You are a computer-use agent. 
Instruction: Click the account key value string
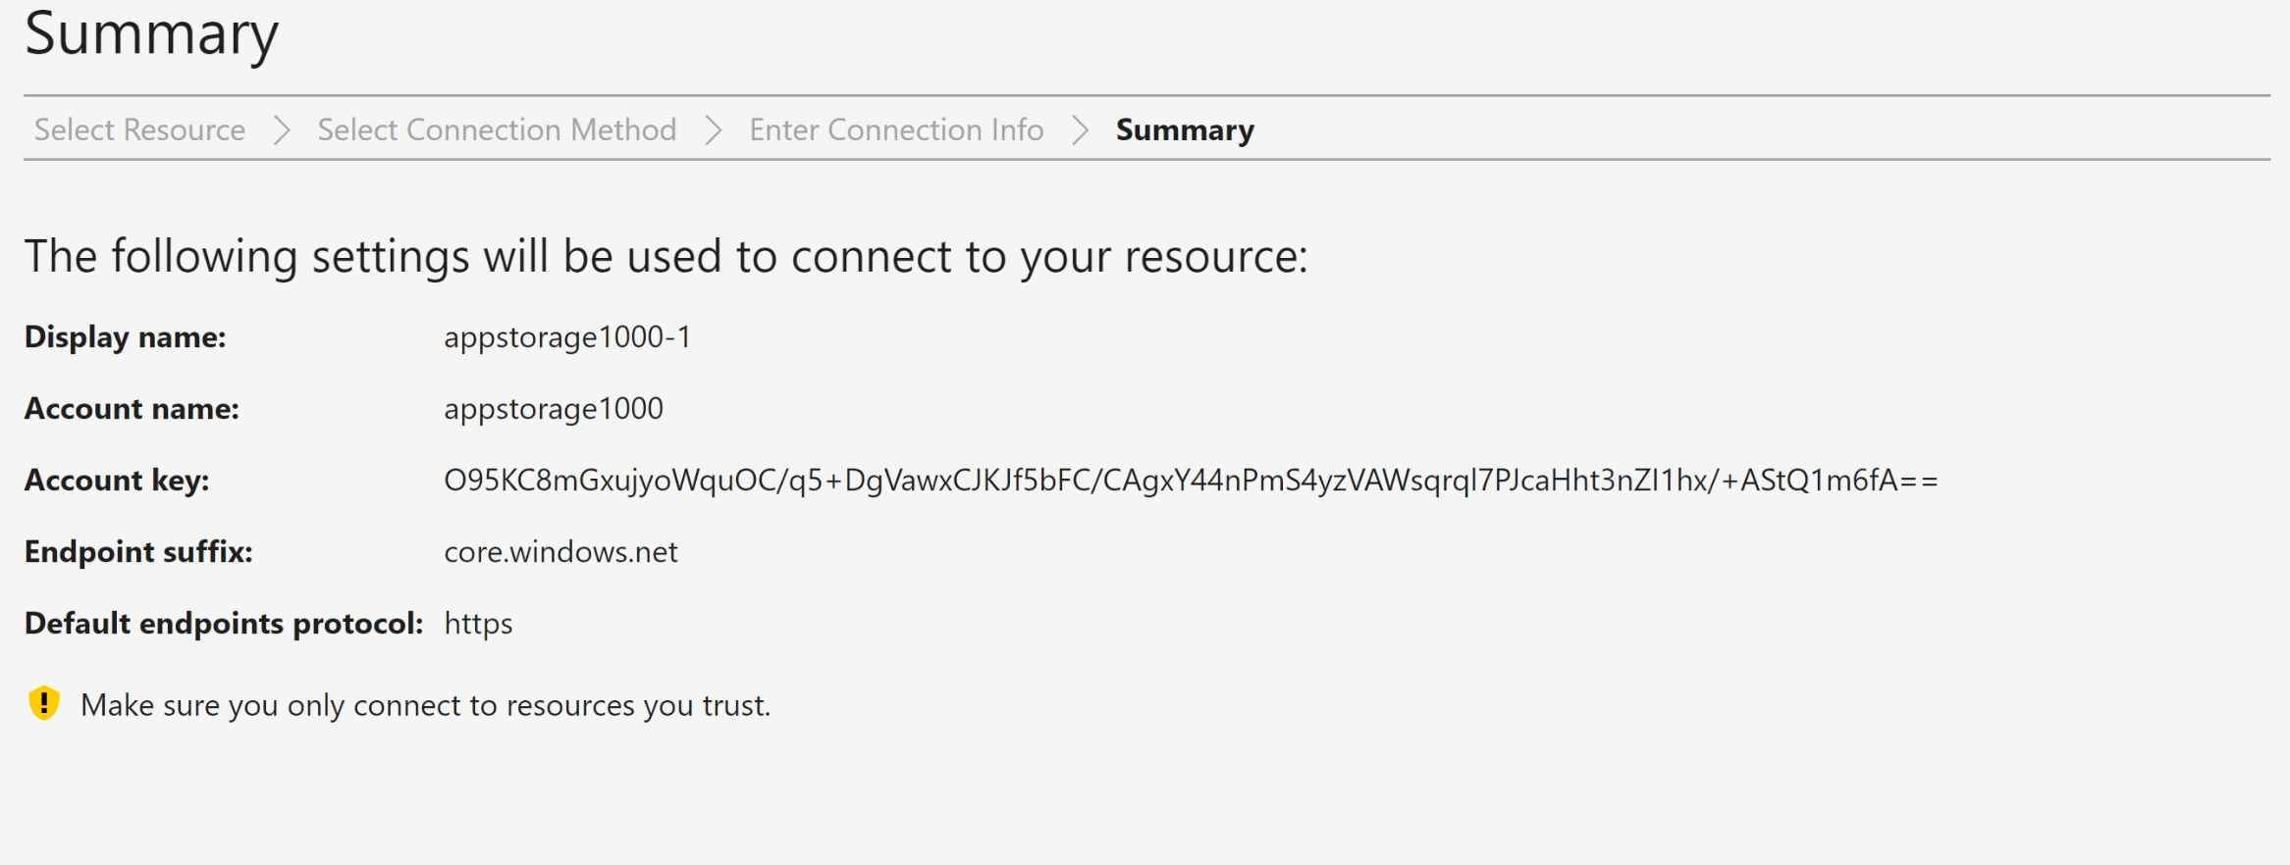click(1191, 481)
